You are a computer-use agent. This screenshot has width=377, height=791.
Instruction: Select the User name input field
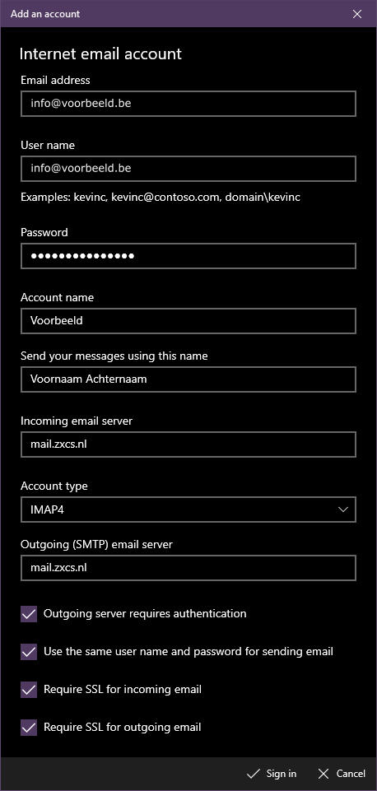click(188, 169)
